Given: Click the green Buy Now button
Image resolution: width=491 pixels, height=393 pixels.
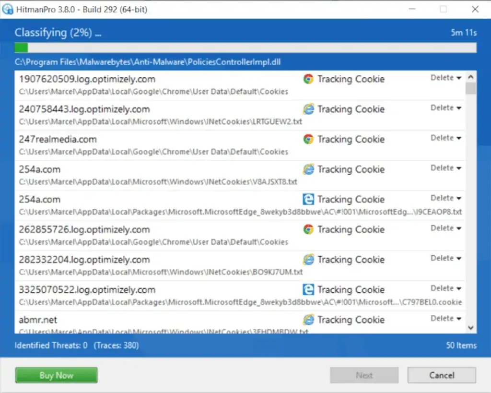Looking at the screenshot, I should [x=57, y=375].
